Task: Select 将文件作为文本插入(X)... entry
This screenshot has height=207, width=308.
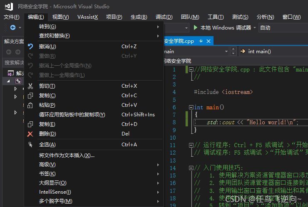Action: (x=94, y=155)
